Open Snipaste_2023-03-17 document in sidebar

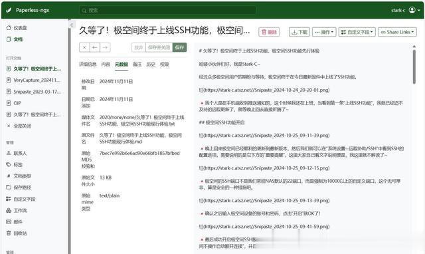34,92
